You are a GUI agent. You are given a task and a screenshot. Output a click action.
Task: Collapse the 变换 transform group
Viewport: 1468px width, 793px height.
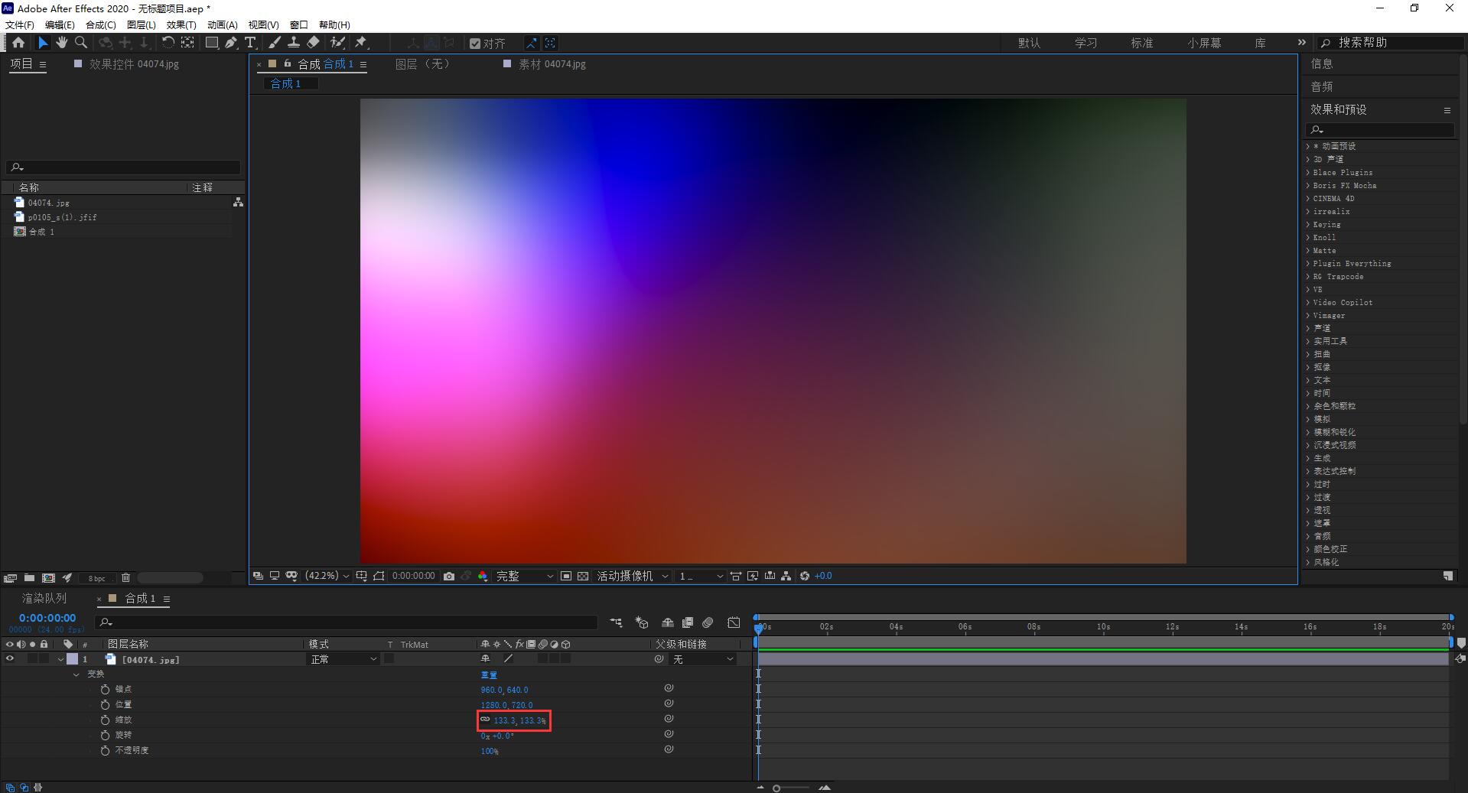(x=76, y=674)
